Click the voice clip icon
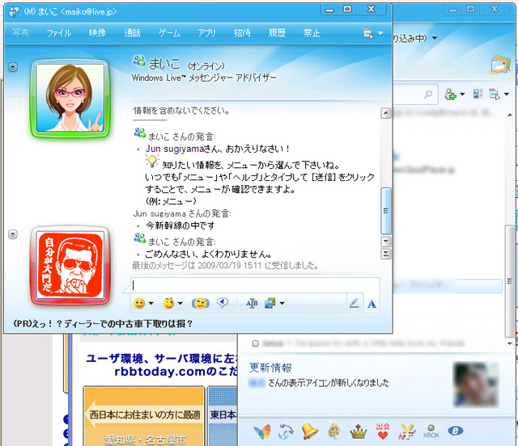Screen dimensions: 518x446 (223, 303)
